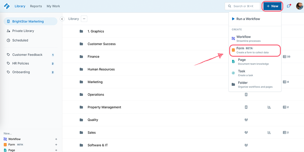Open the Sales folder
The height and width of the screenshot is (152, 304).
(x=92, y=133)
